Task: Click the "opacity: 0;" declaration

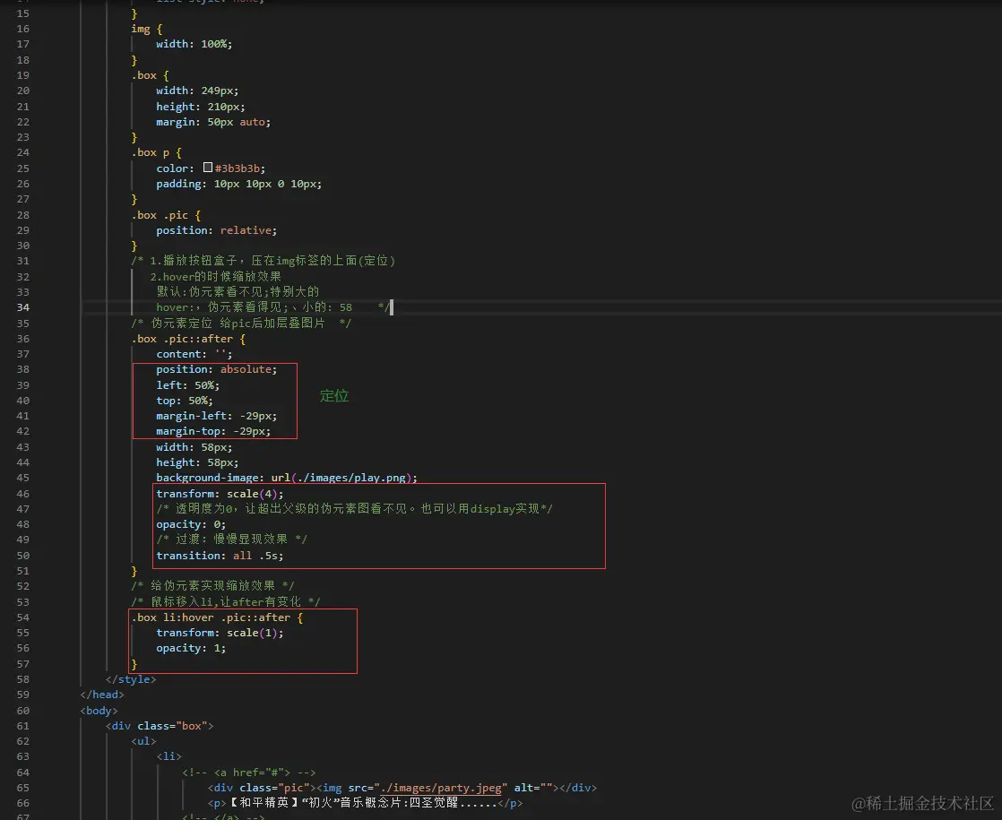Action: tap(191, 524)
